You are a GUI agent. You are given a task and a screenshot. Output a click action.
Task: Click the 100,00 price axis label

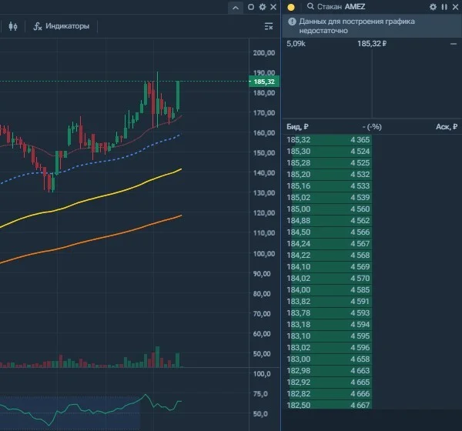(x=264, y=254)
